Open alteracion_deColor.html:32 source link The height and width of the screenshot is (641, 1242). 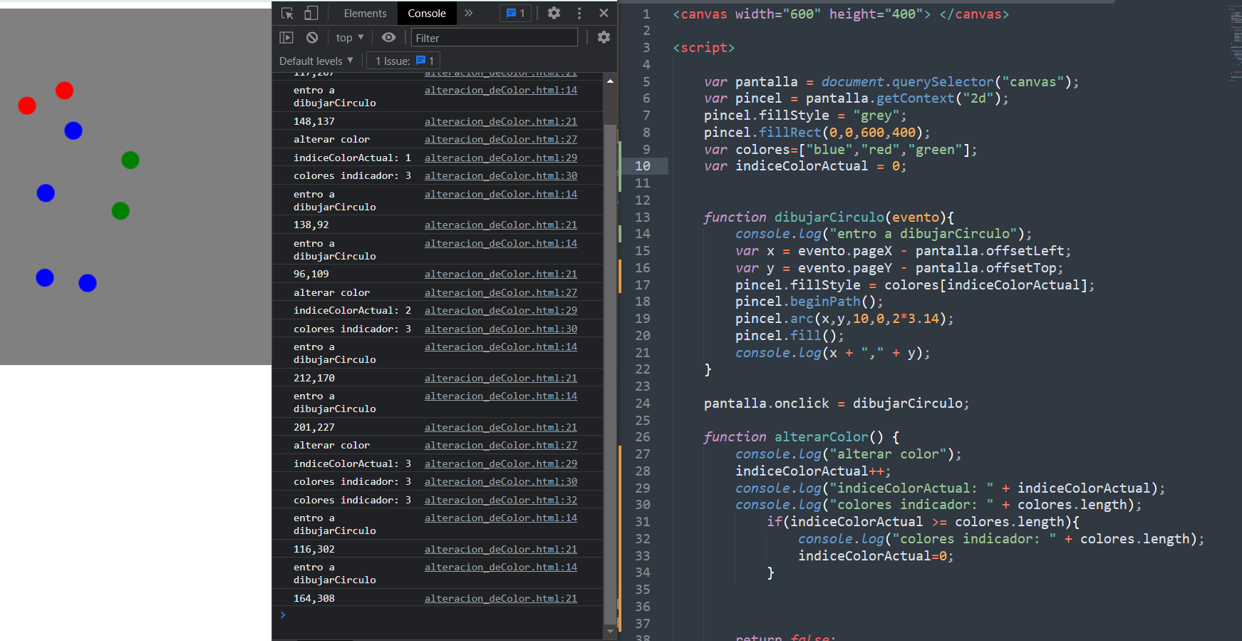501,500
